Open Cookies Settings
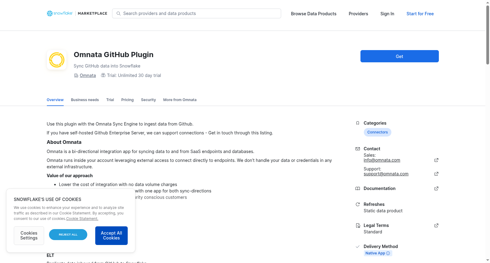The height and width of the screenshot is (263, 490). click(x=29, y=236)
